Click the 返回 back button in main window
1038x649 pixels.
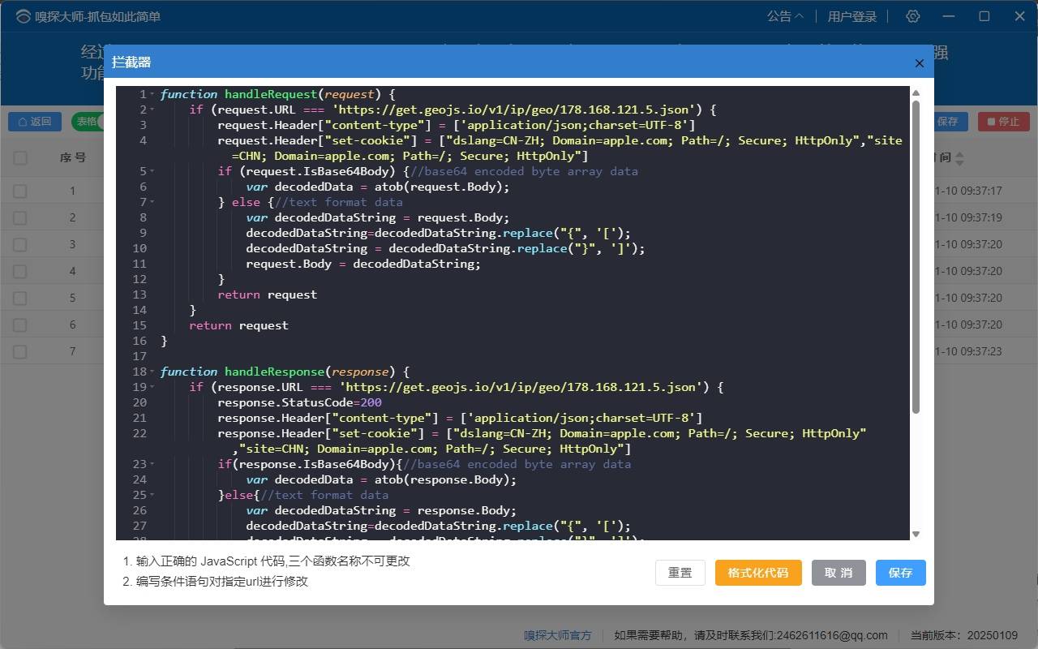pos(35,122)
